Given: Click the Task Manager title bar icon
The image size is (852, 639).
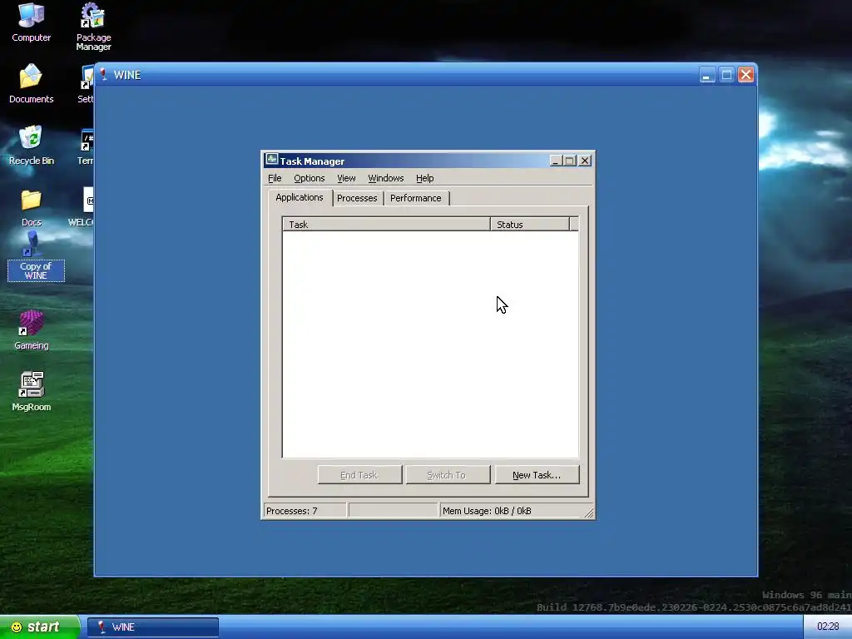Looking at the screenshot, I should tap(272, 160).
